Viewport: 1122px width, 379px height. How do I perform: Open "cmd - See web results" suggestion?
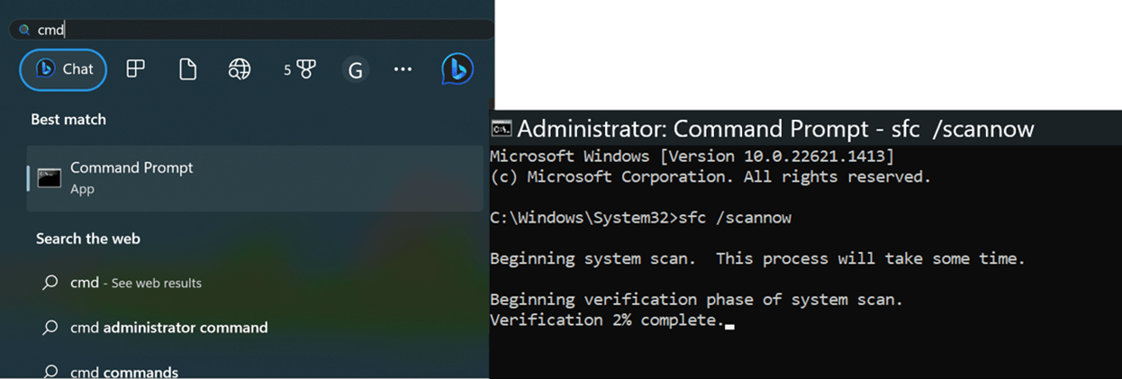(x=136, y=283)
